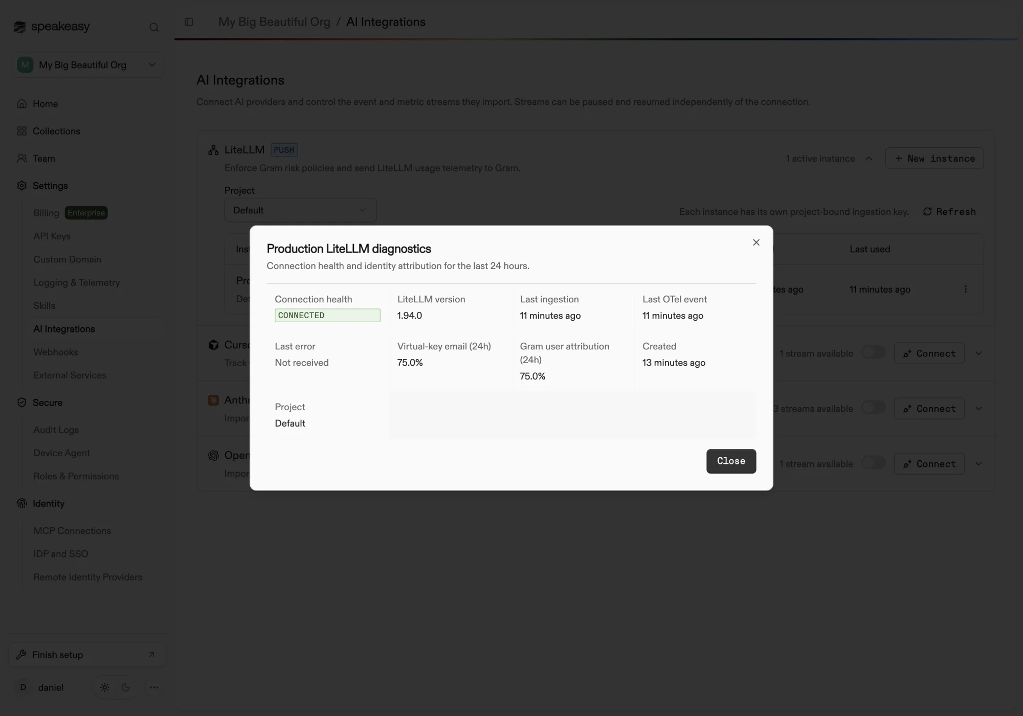Open the Finish setup external arrow

151,655
